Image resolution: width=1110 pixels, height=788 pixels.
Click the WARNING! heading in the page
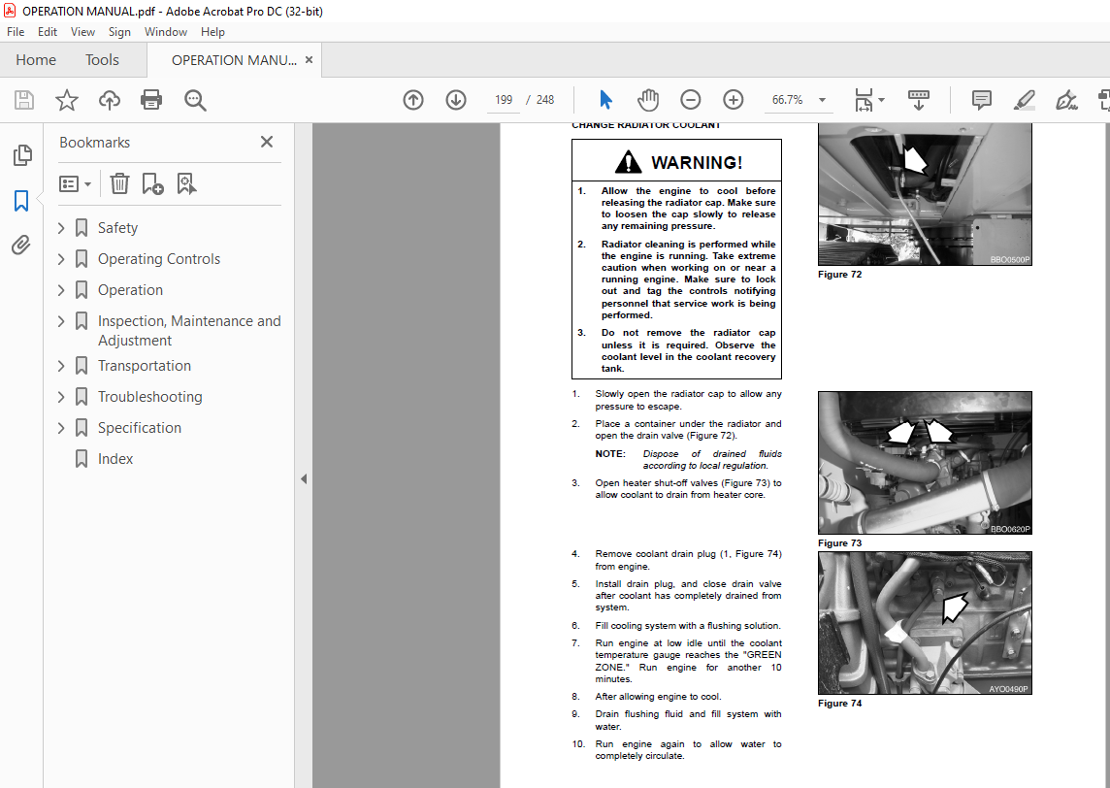point(697,163)
